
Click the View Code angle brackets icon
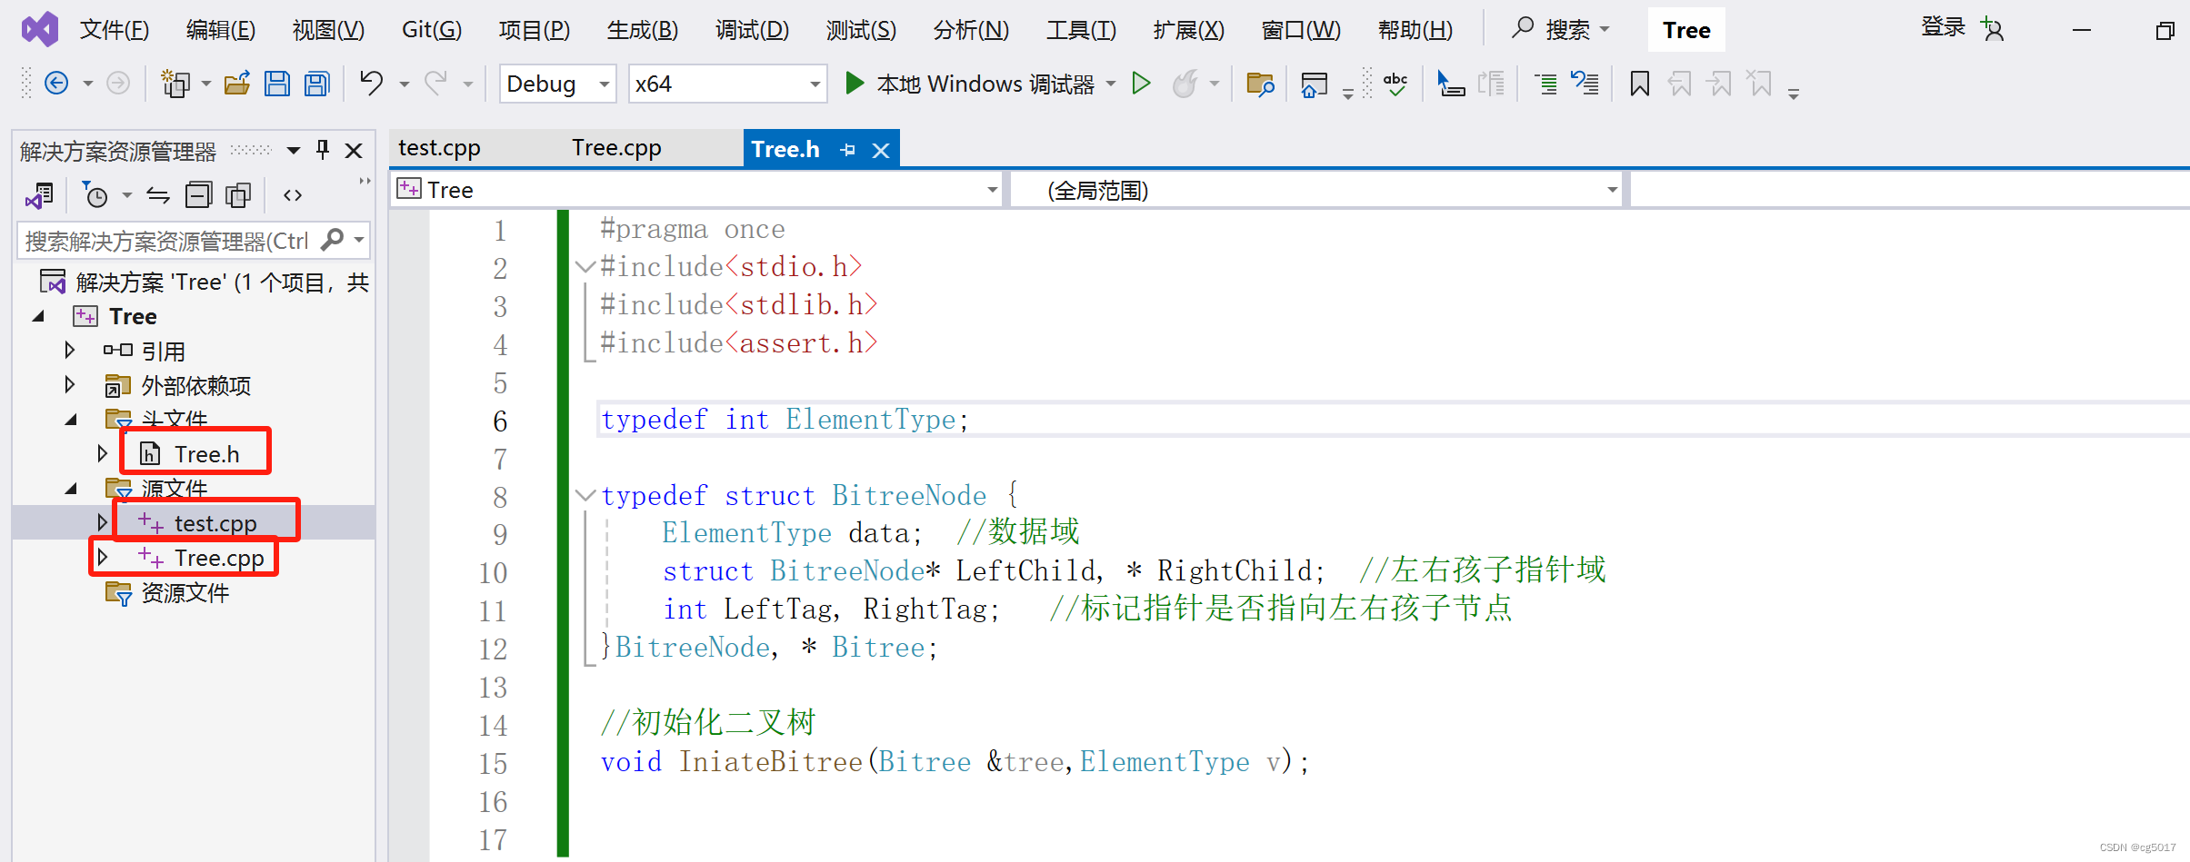coord(293,194)
